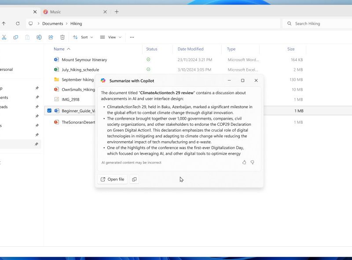
Task: Open the See more ellipsis menu
Action: tap(132, 37)
